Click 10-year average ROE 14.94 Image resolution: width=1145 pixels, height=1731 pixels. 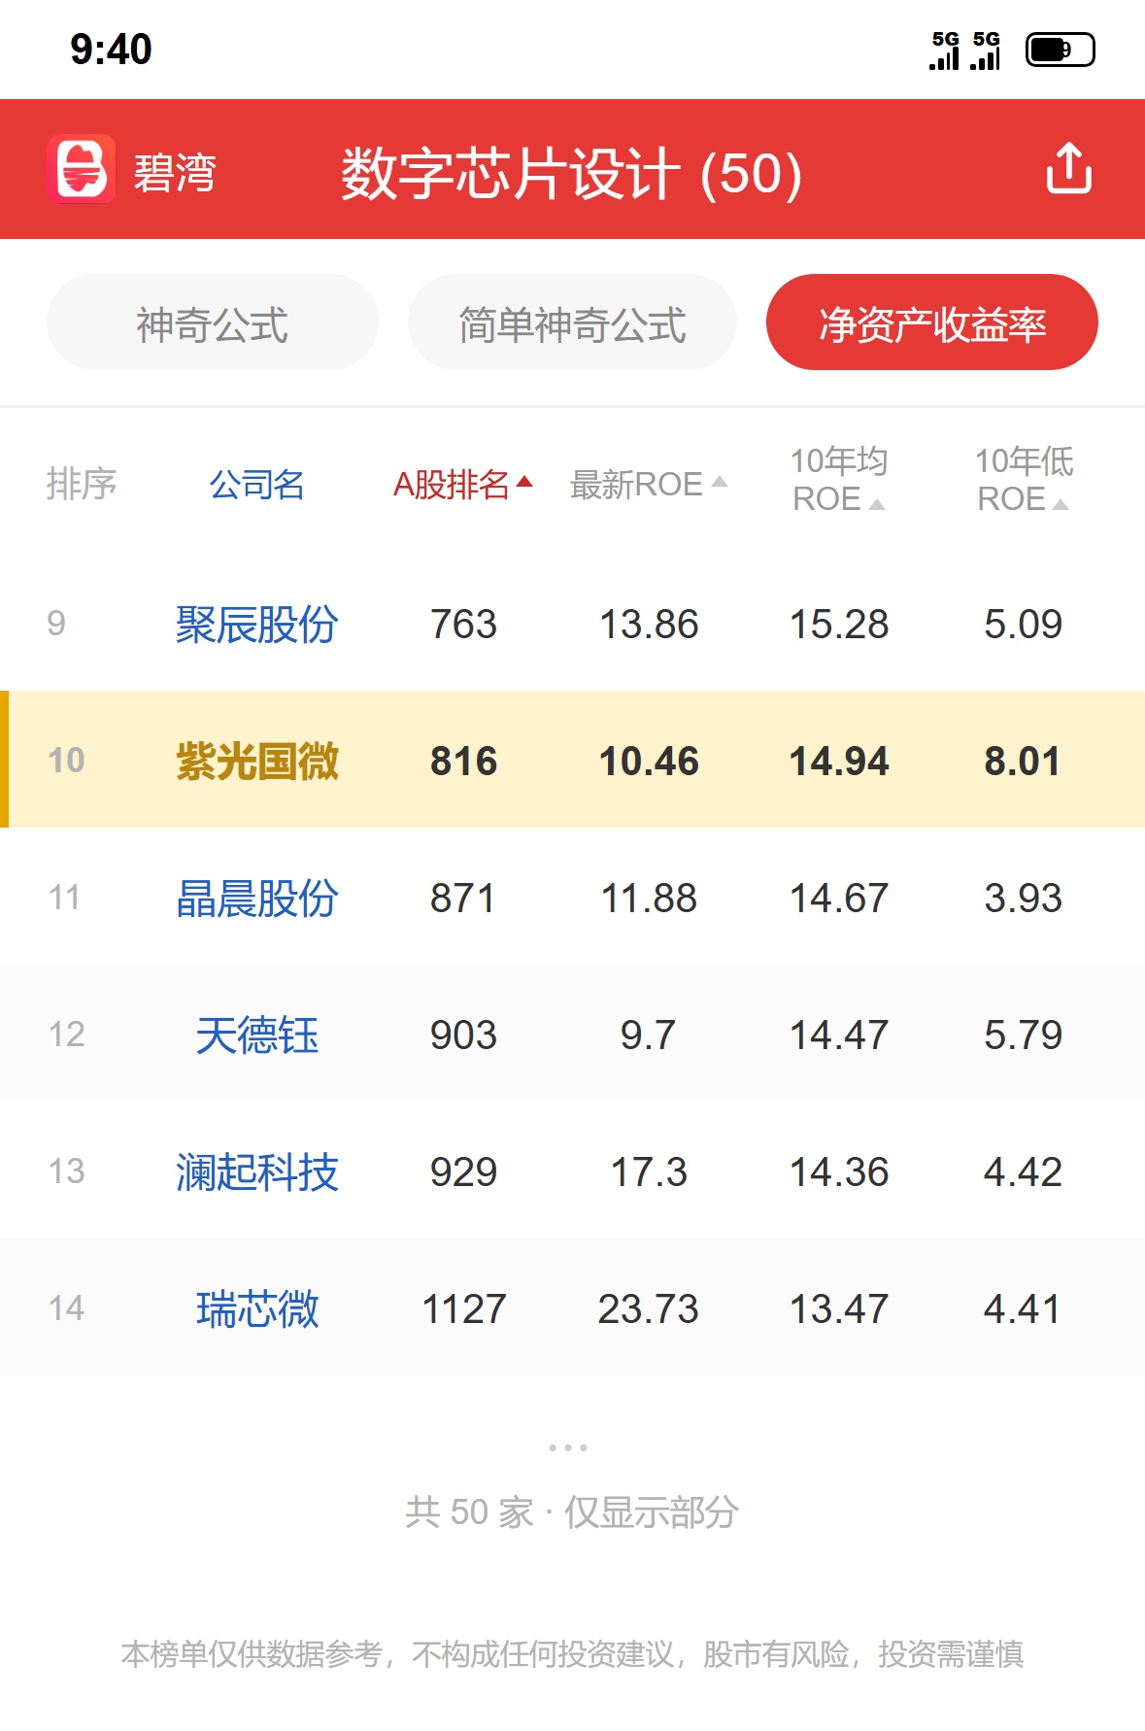839,761
